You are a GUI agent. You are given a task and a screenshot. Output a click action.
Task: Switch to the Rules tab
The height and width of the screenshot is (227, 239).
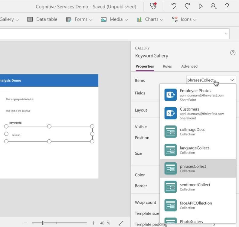click(x=167, y=66)
